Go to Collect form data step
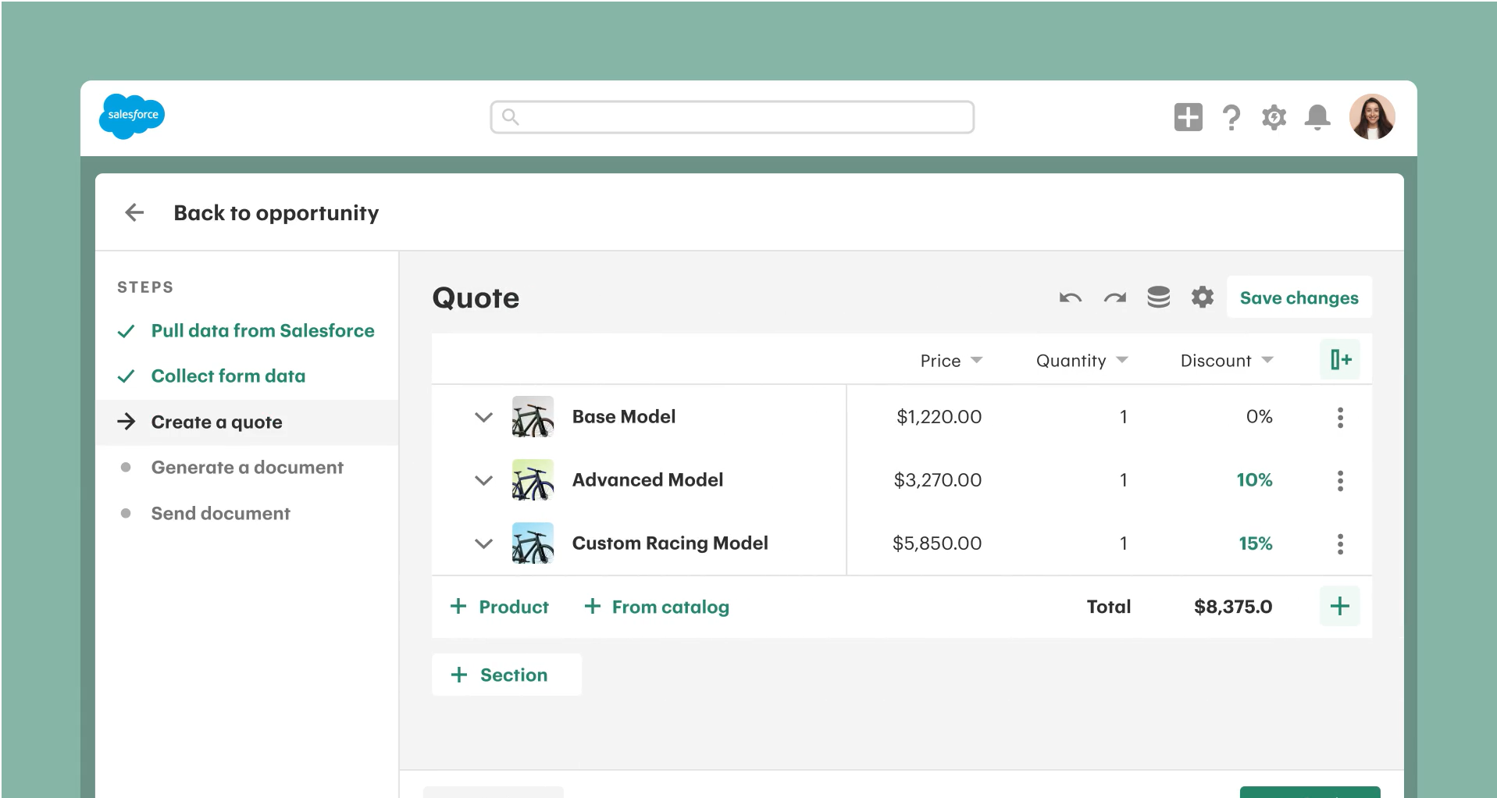This screenshot has width=1497, height=798. point(212,376)
